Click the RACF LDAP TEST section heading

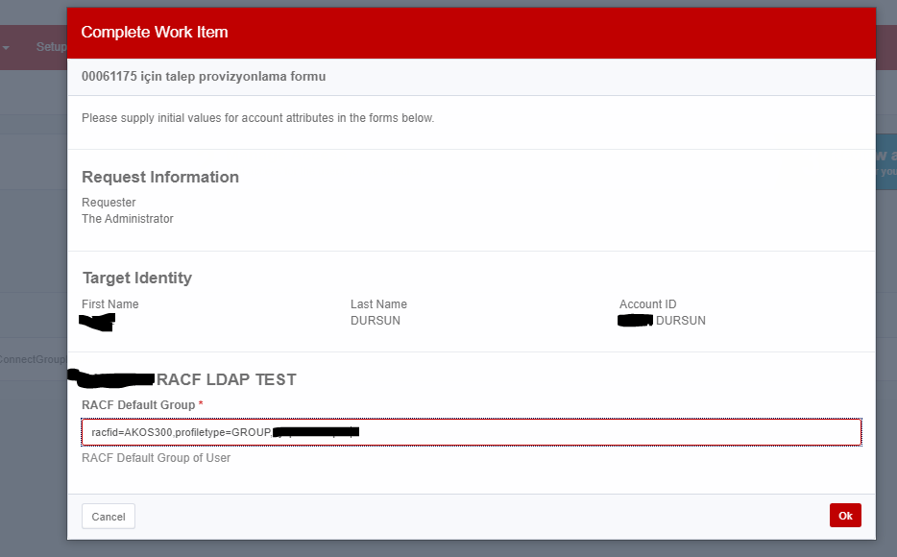pos(226,379)
